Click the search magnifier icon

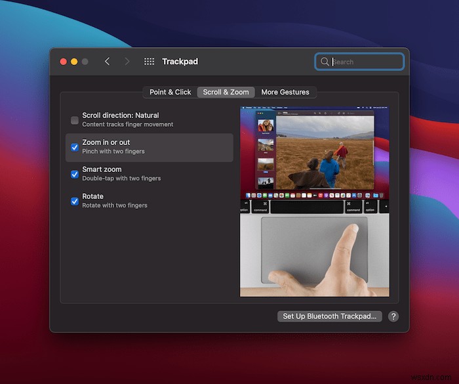point(325,62)
